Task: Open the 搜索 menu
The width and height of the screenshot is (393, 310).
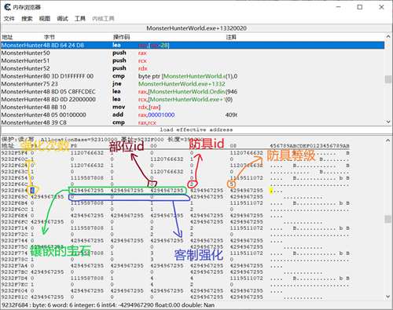Action: click(27, 19)
